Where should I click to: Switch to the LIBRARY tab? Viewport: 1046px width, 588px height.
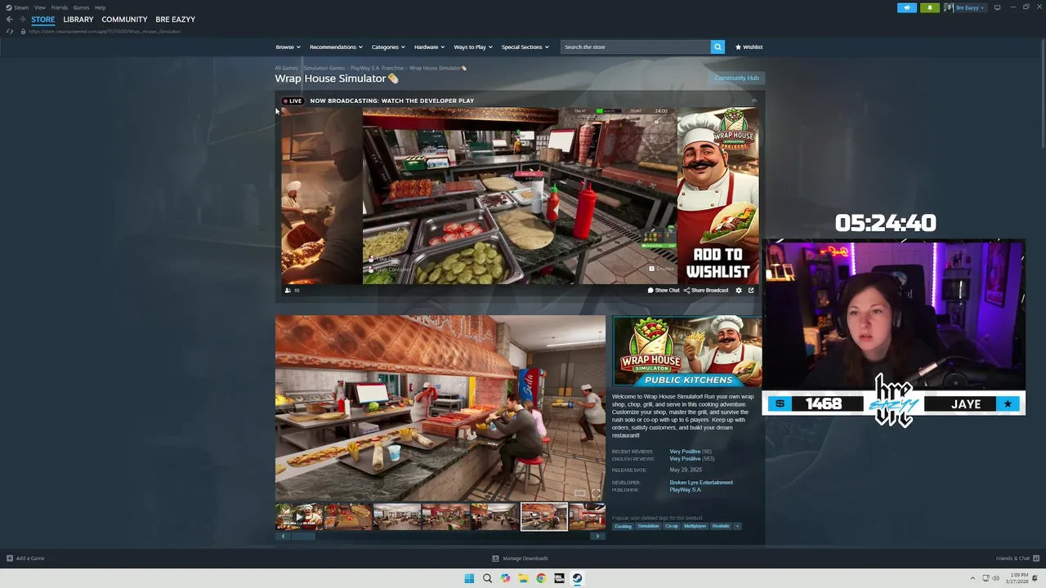(x=78, y=20)
